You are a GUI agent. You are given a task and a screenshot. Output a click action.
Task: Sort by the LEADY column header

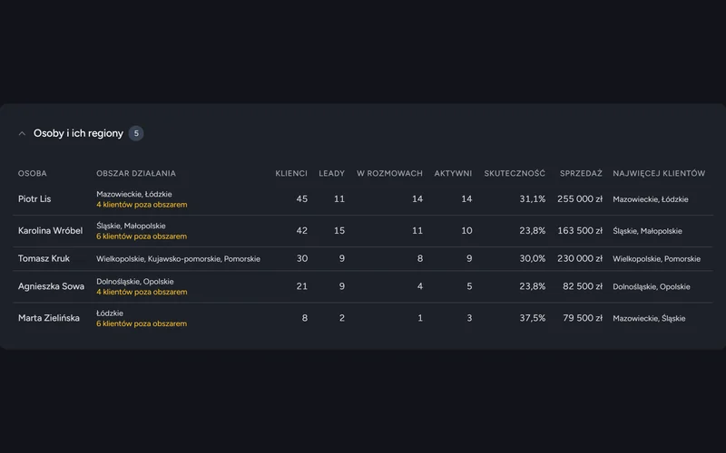(x=331, y=173)
